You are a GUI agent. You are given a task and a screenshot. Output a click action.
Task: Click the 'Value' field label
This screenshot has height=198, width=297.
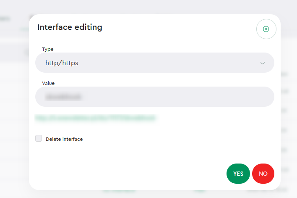click(x=48, y=83)
